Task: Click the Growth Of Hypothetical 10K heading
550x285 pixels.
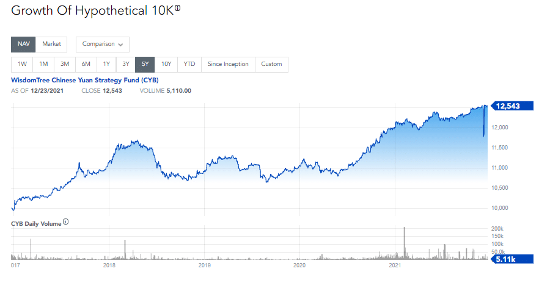Action: 93,10
